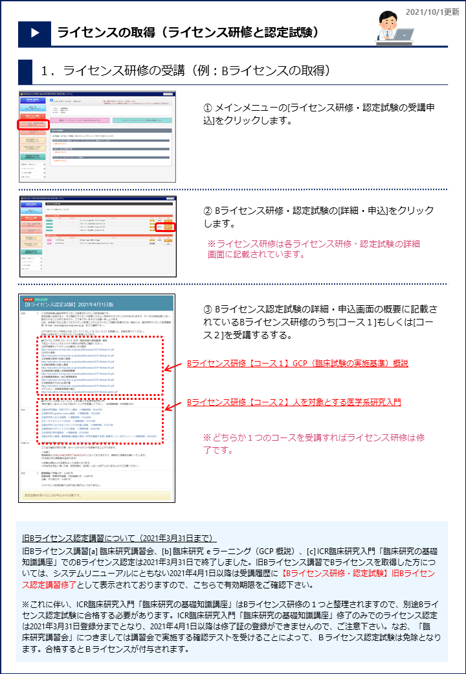Click the white play arrow icon in header
The image size is (466, 674).
tap(35, 33)
